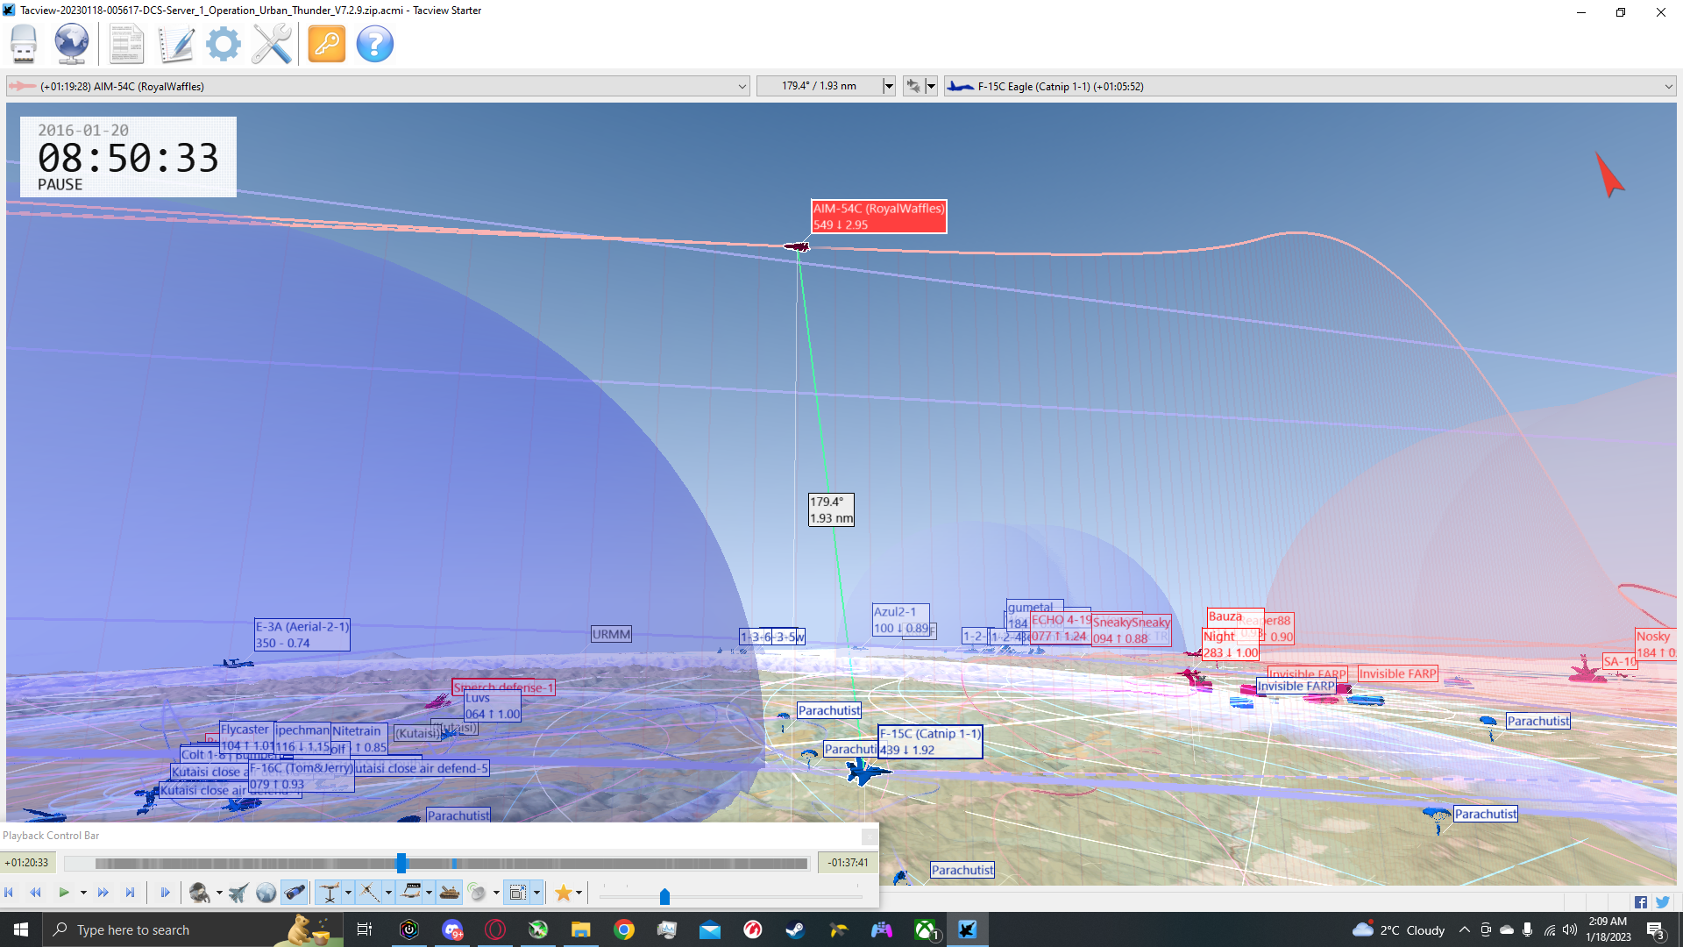Expand the altitude pole options dropdown
Viewport: 1683px width, 947px height.
click(348, 893)
